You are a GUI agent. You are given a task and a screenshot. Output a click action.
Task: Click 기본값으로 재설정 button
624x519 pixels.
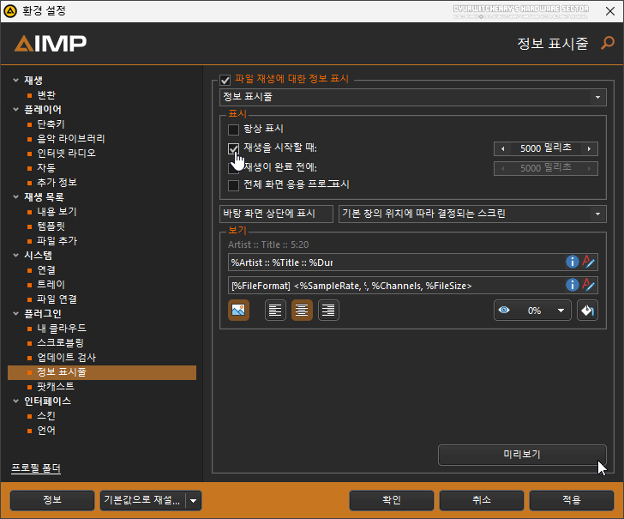click(142, 500)
